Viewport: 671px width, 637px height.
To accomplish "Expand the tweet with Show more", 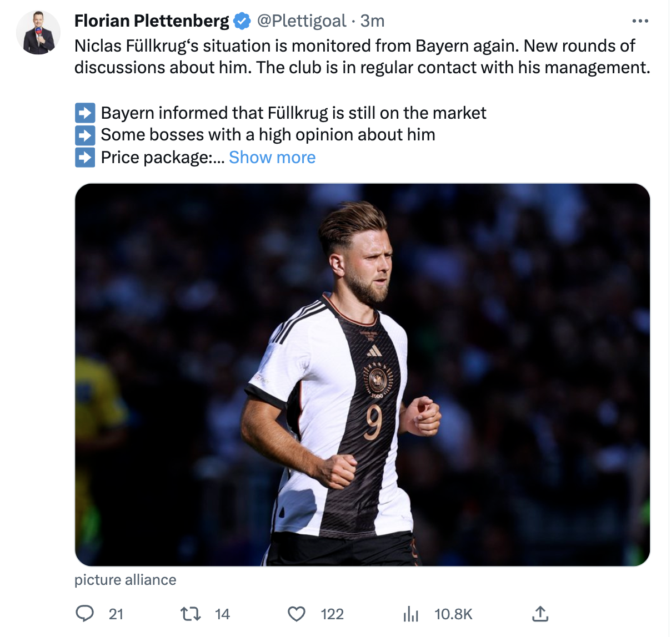I will [x=272, y=158].
